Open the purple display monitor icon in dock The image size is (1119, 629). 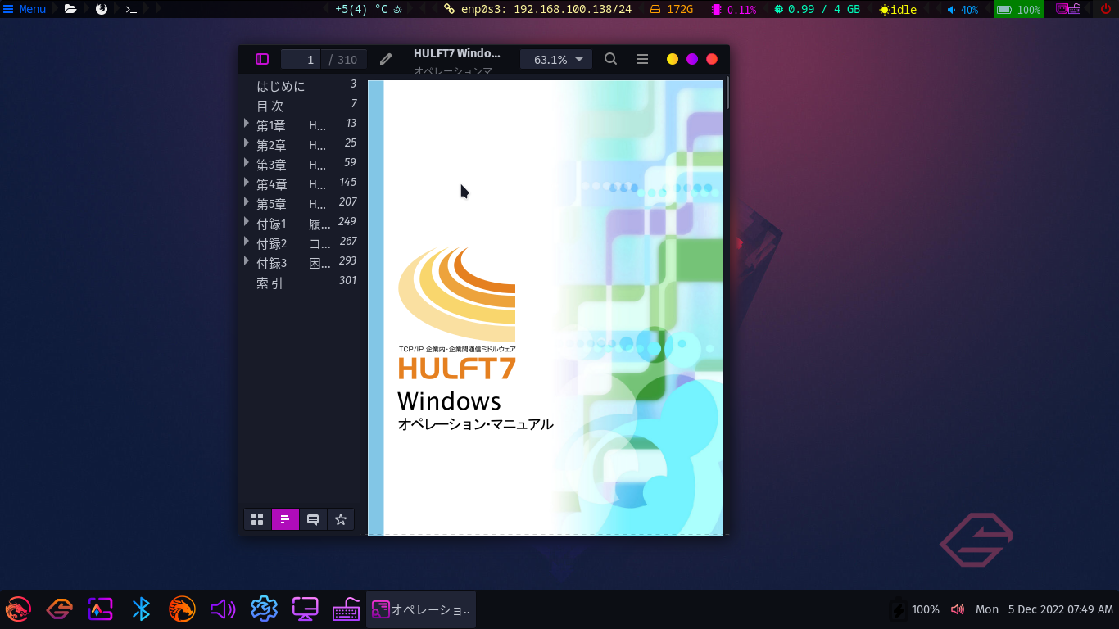(x=305, y=609)
